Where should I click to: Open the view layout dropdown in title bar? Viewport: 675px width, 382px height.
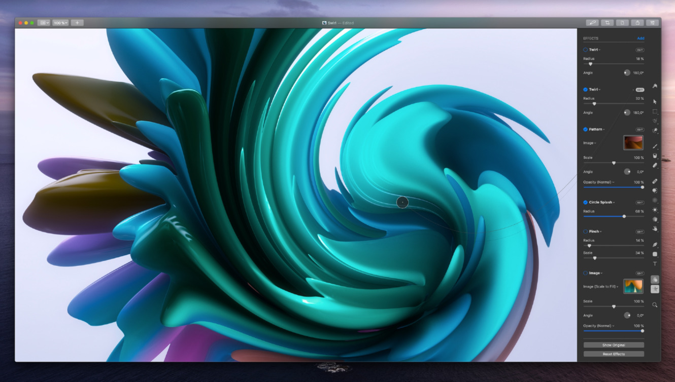coord(44,23)
